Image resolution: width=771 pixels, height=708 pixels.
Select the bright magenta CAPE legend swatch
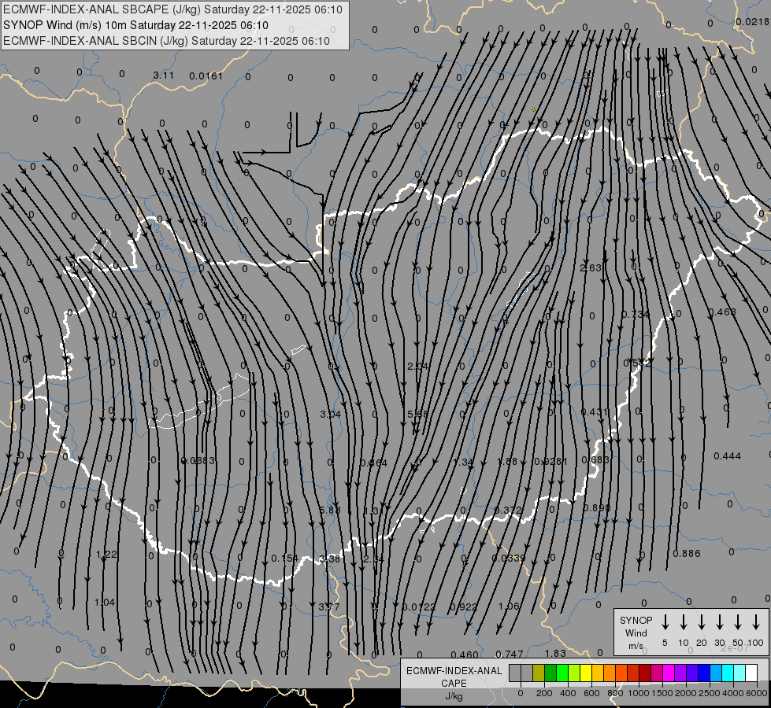coord(669,673)
